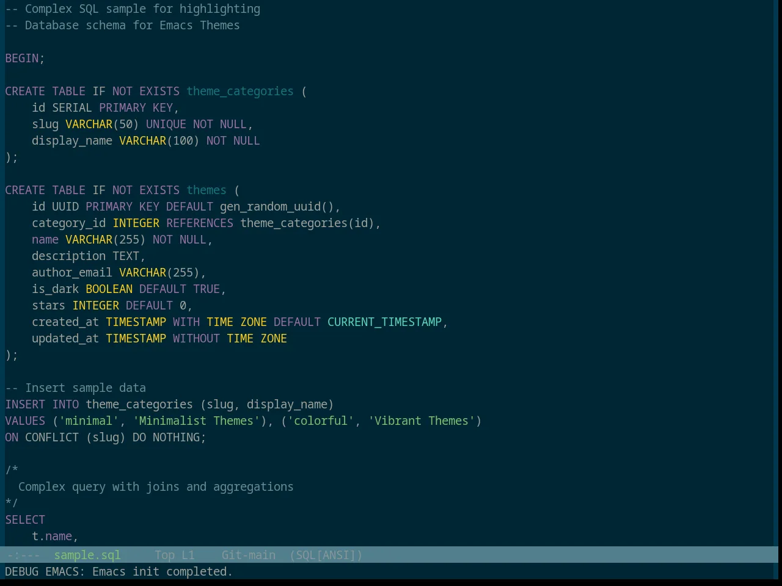Click the t.name column reference
The width and height of the screenshot is (782, 586).
coord(52,536)
